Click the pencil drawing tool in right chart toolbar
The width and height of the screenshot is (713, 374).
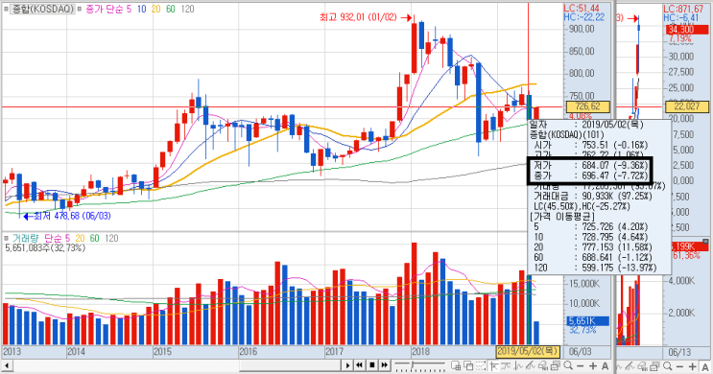point(630,366)
